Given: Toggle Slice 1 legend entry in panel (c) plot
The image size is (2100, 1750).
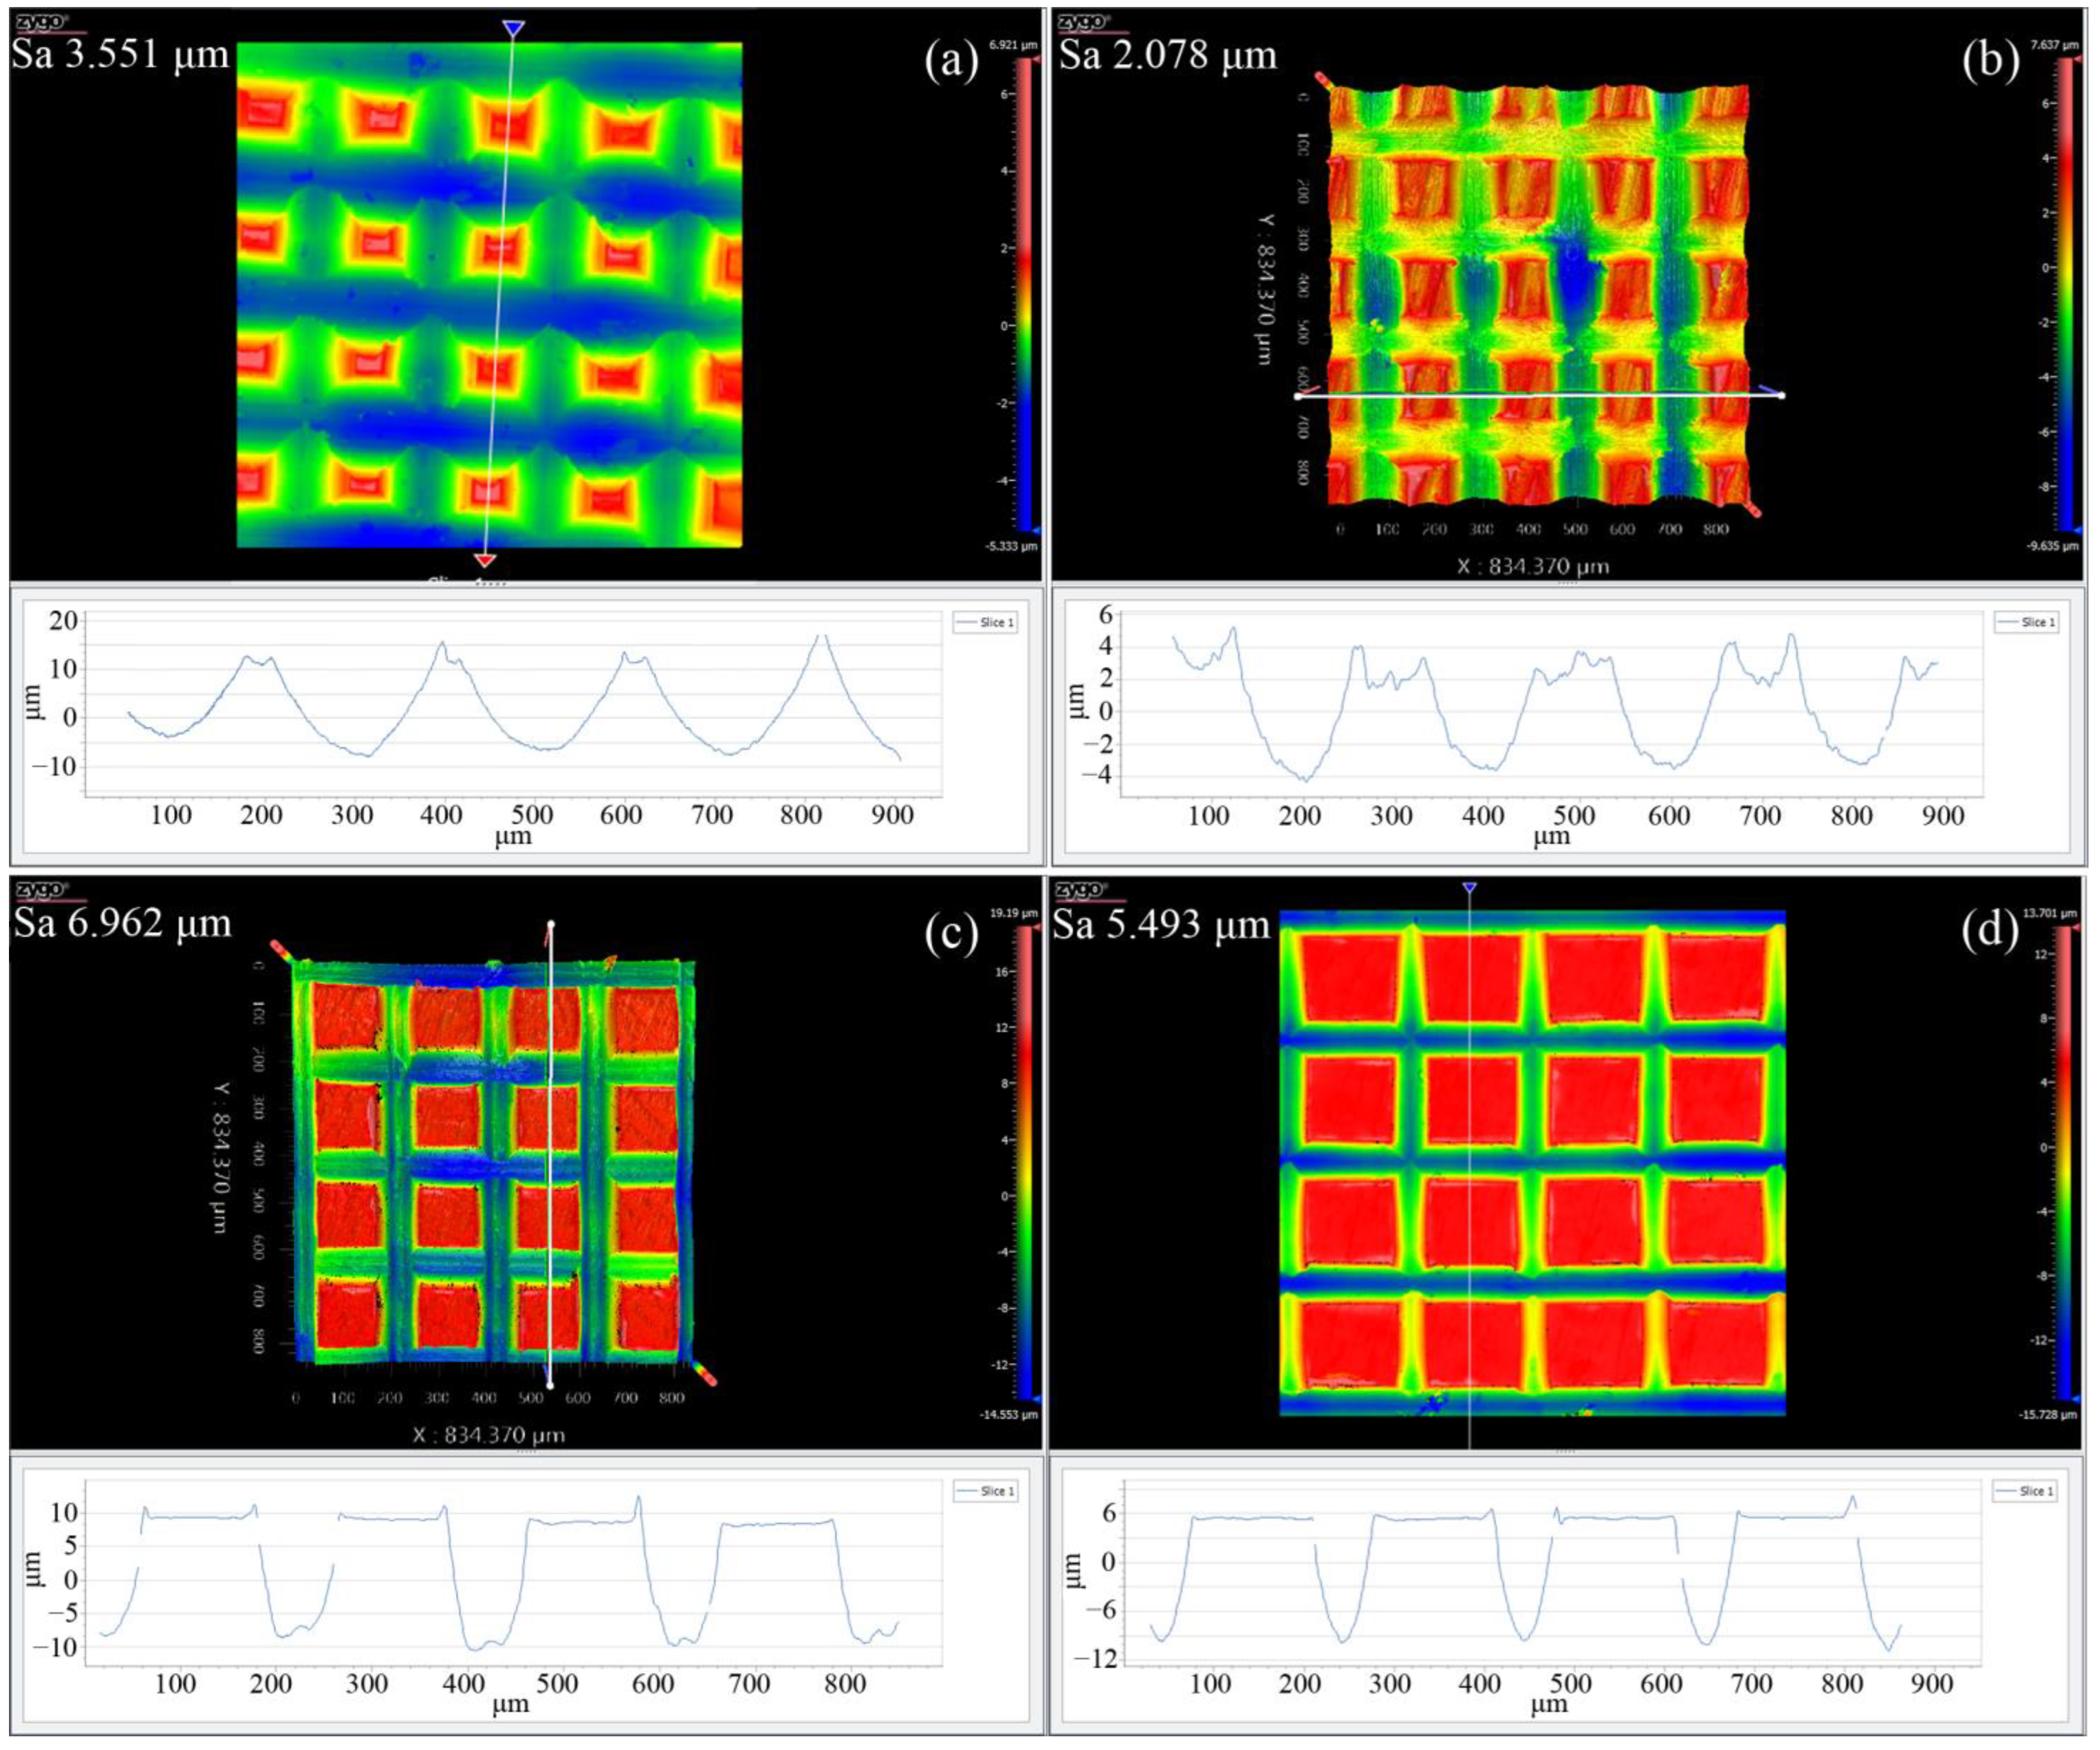Looking at the screenshot, I should [x=985, y=1491].
